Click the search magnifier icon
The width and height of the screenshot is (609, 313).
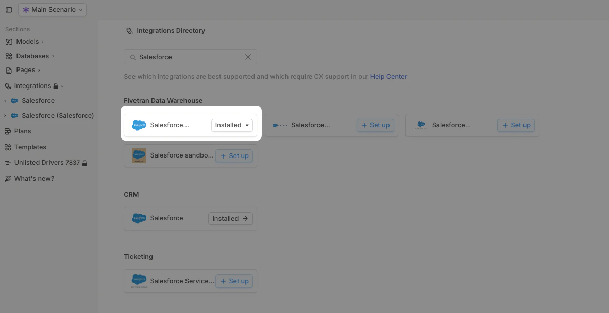133,57
